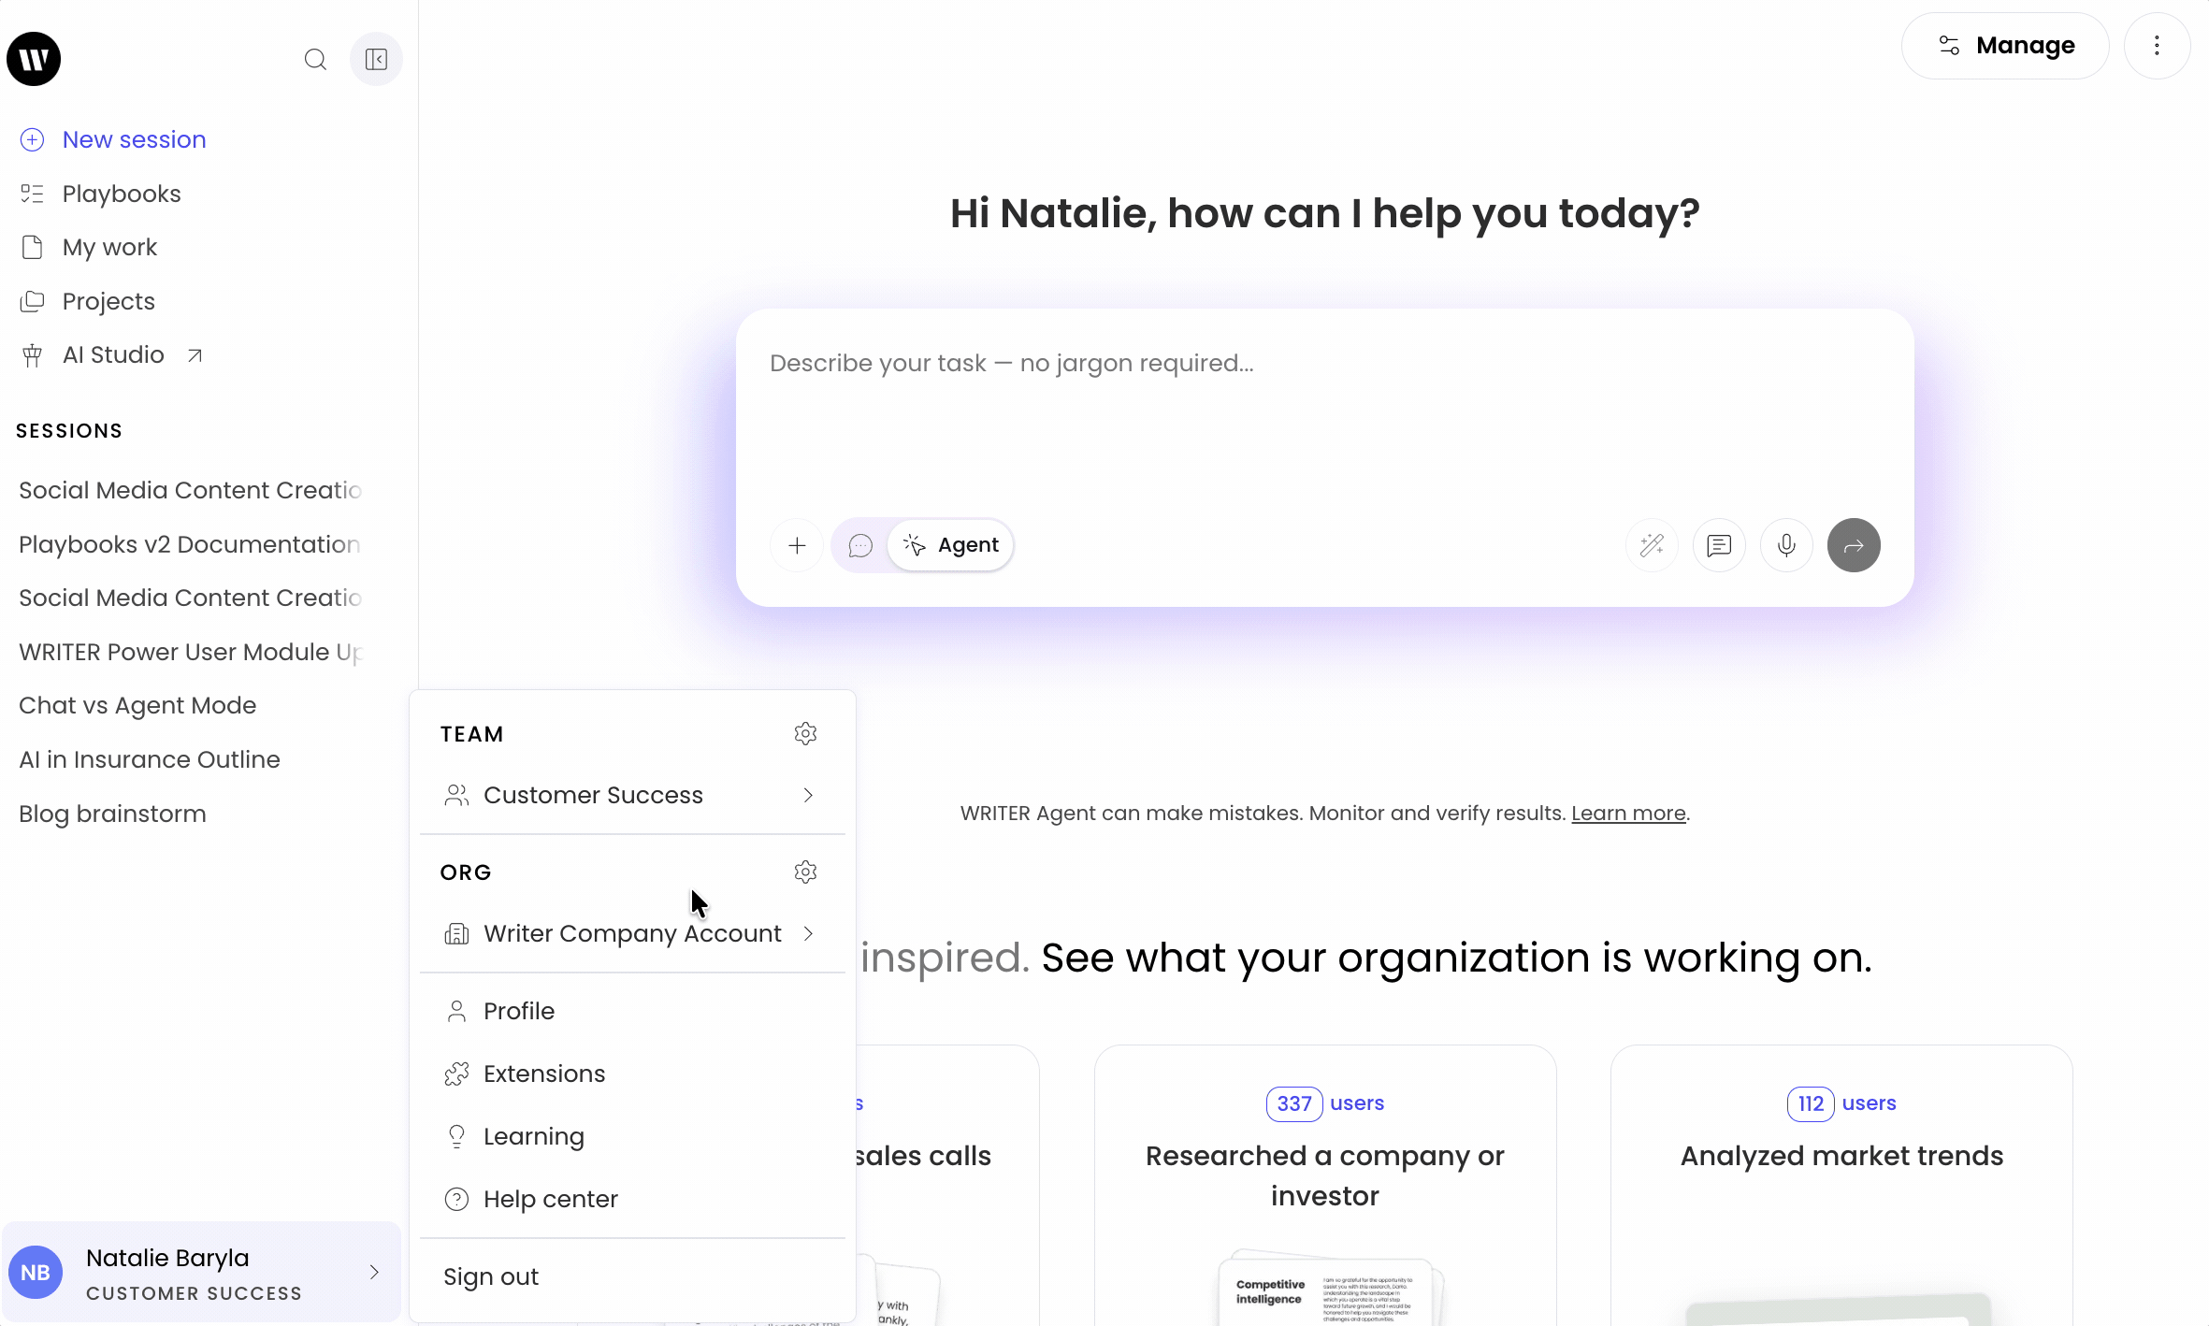Expand Writer Company Account submenu
The height and width of the screenshot is (1326, 2209).
[808, 933]
